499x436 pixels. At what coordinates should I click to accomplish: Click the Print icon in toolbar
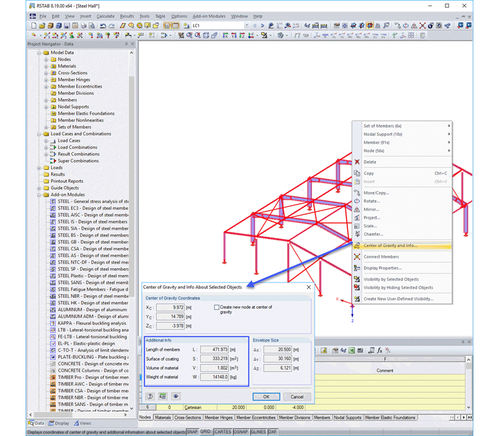click(x=83, y=26)
